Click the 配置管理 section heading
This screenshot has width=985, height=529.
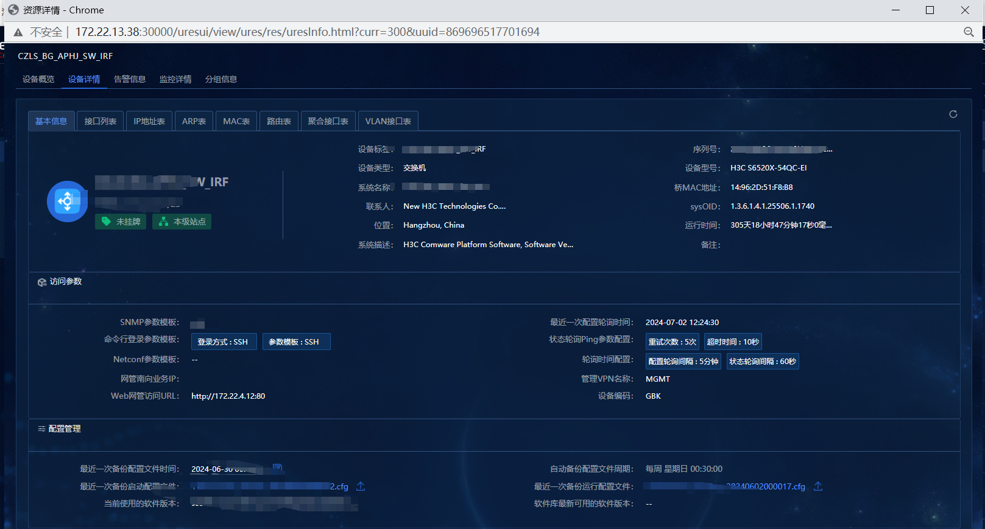pyautogui.click(x=65, y=429)
